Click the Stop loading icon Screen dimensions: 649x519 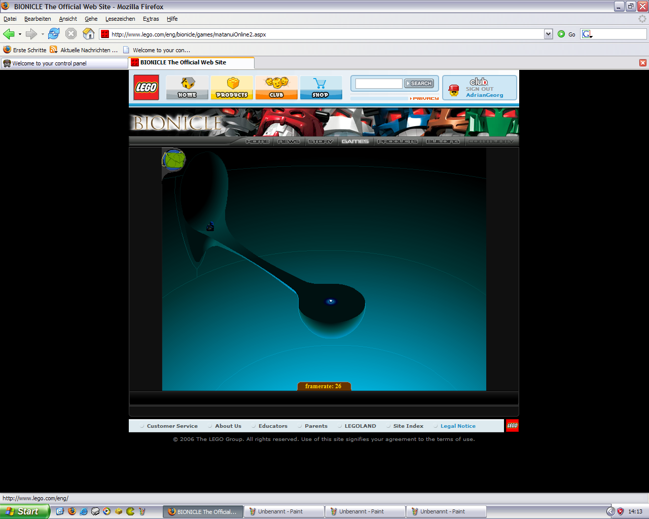click(x=71, y=34)
